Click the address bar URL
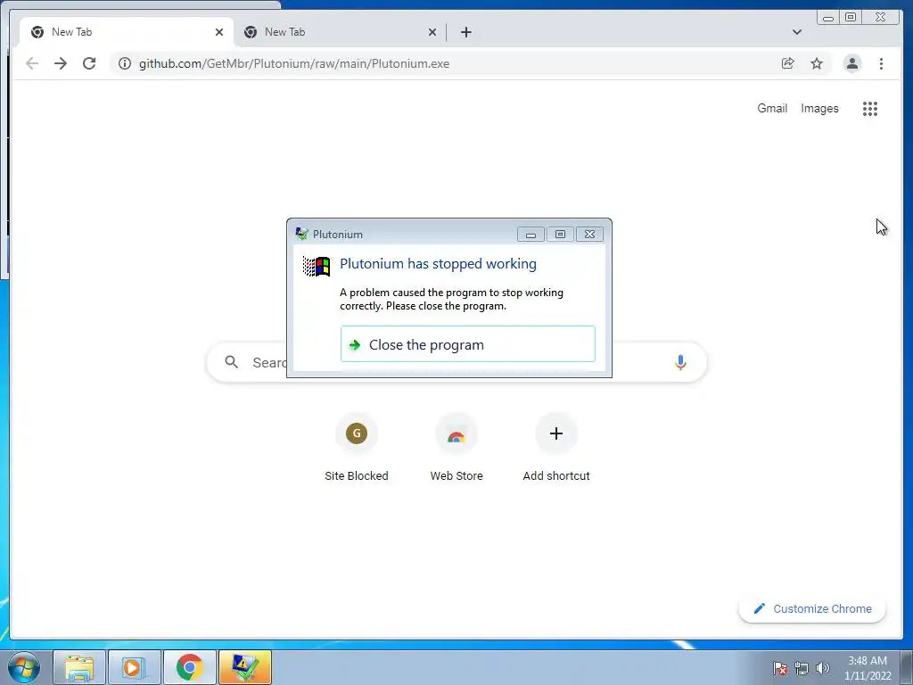 coord(294,63)
